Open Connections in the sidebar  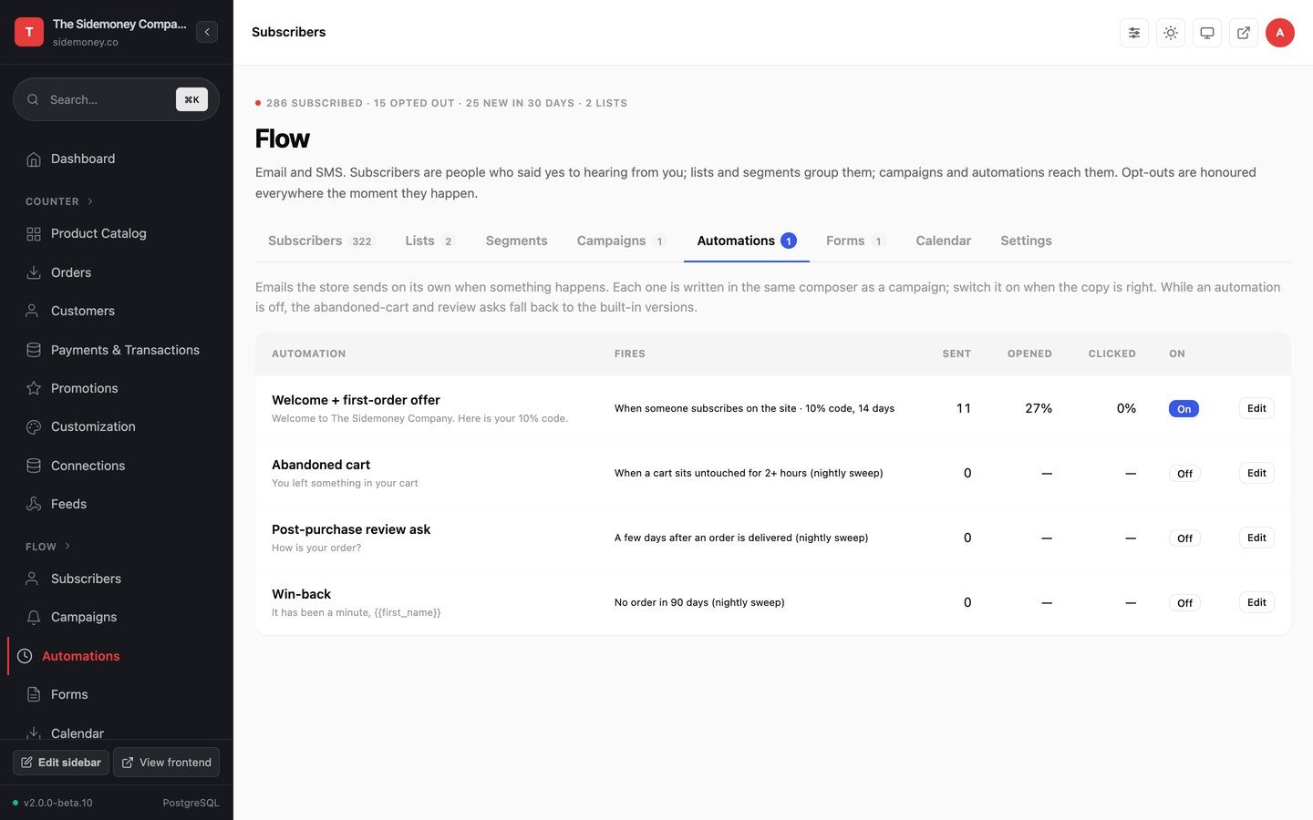tap(117, 466)
